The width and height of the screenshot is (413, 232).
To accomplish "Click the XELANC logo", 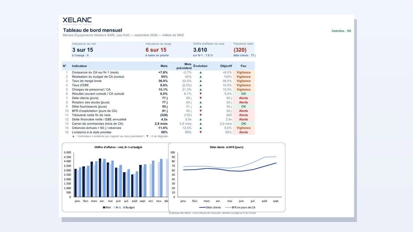I will pyautogui.click(x=77, y=21).
